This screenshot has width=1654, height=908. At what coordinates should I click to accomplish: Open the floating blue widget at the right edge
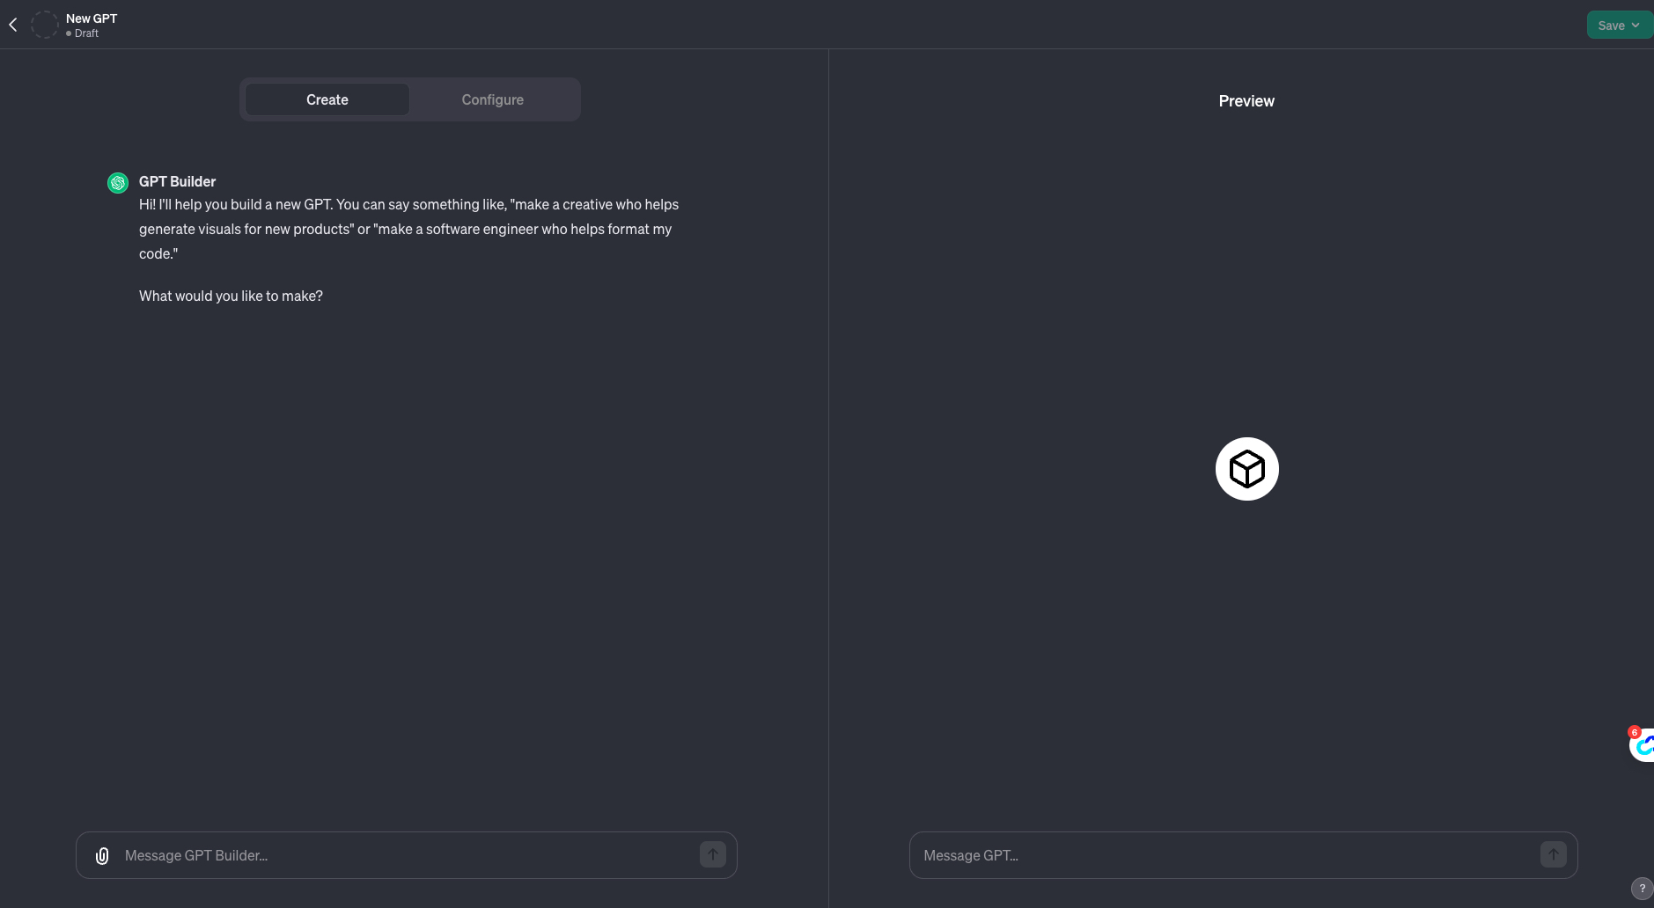pos(1643,747)
